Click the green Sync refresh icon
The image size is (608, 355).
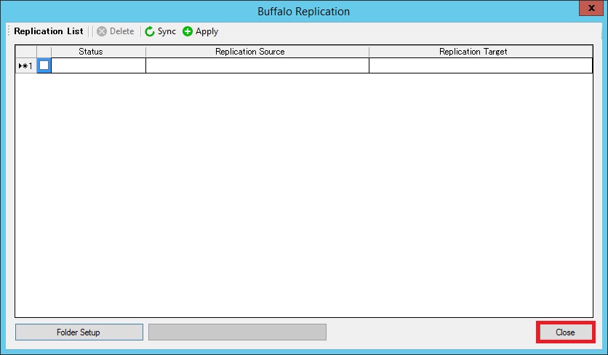(x=150, y=31)
